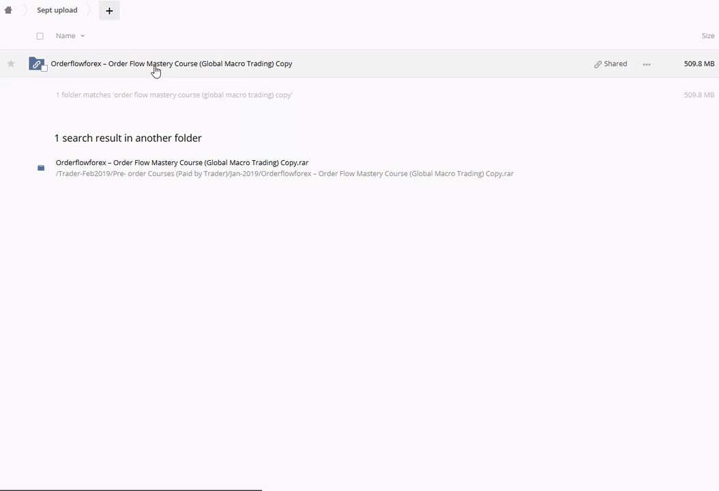Open the Orderflowforex Order Flow Mastery folder

pyautogui.click(x=171, y=63)
